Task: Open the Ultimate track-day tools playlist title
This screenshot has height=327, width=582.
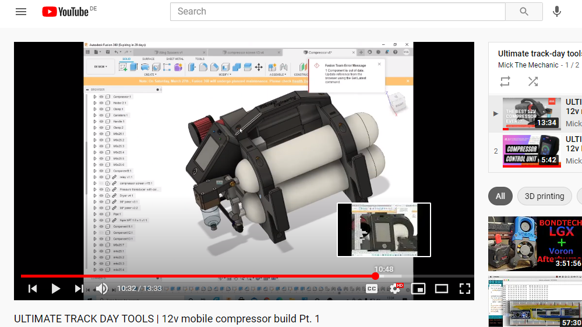Action: [539, 54]
